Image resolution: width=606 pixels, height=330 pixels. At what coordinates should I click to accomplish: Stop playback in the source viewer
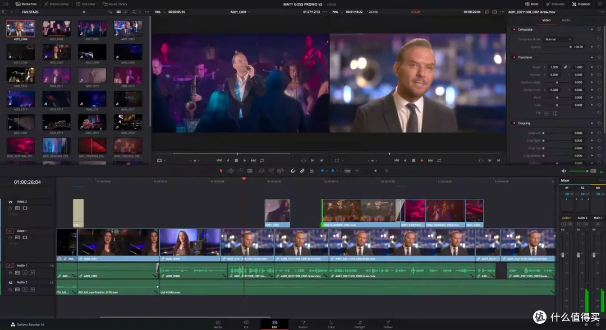click(236, 161)
